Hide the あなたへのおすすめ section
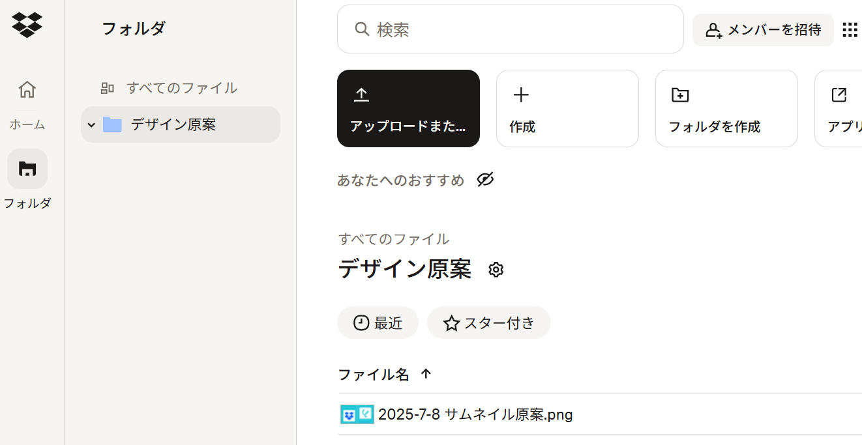The height and width of the screenshot is (445, 862). tap(485, 180)
